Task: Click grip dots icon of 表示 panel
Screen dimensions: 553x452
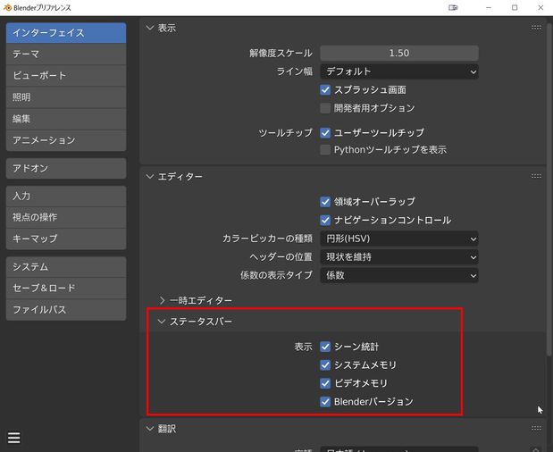Action: pos(536,28)
